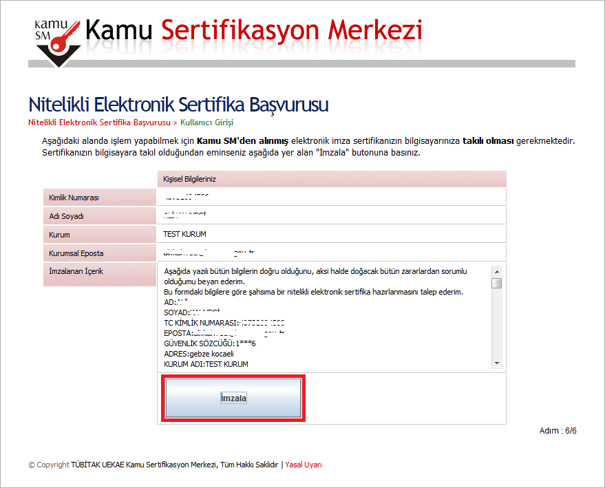This screenshot has height=488, width=605.
Task: Click the Kurum row label
Action: (100, 235)
